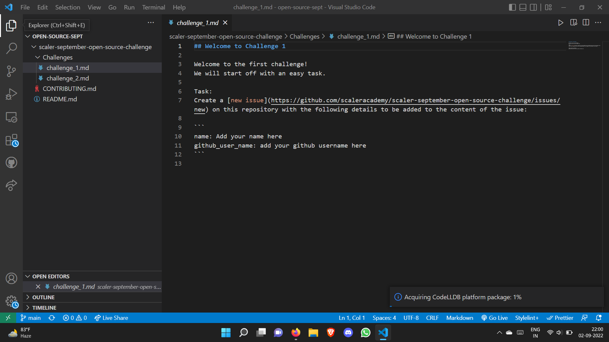Select the Source Control icon
The image size is (609, 342).
tap(11, 71)
